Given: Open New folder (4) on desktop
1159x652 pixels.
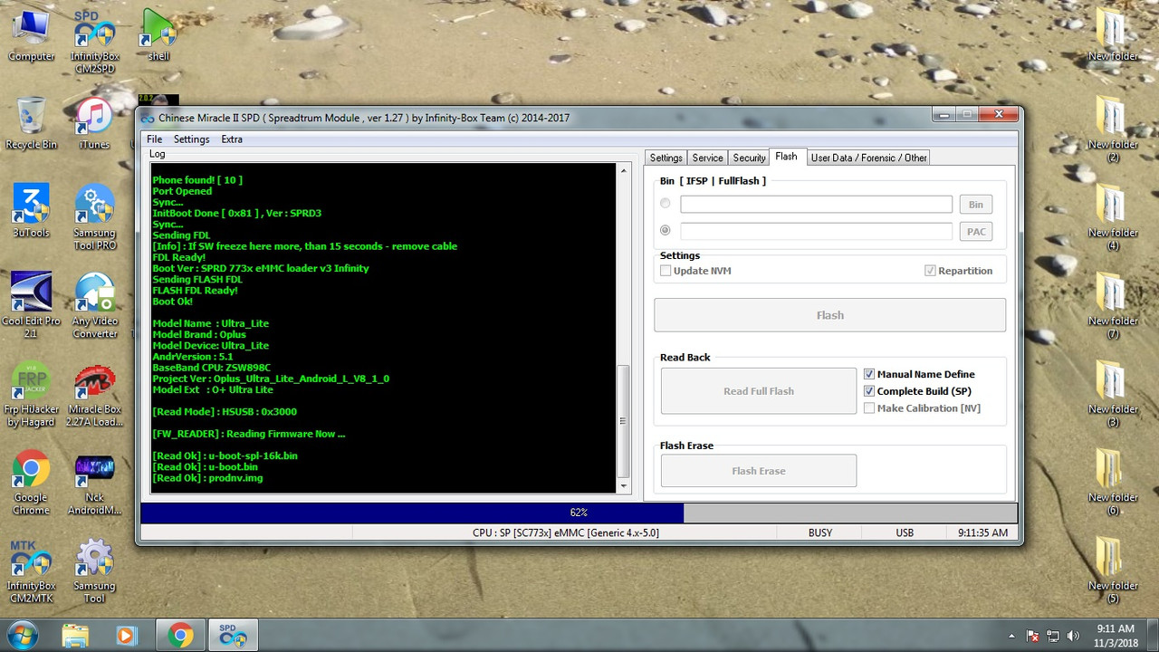Looking at the screenshot, I should point(1113,217).
